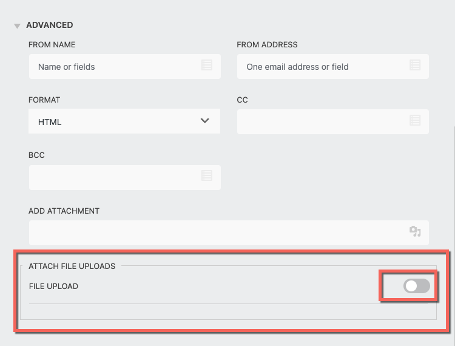Click the File Upload label text
455x346 pixels.
click(53, 286)
